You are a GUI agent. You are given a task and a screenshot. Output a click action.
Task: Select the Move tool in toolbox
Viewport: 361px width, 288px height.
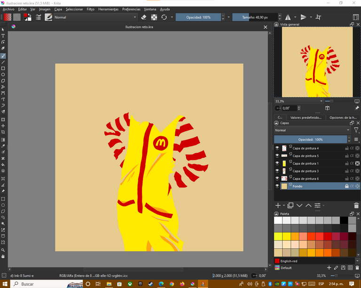3,126
